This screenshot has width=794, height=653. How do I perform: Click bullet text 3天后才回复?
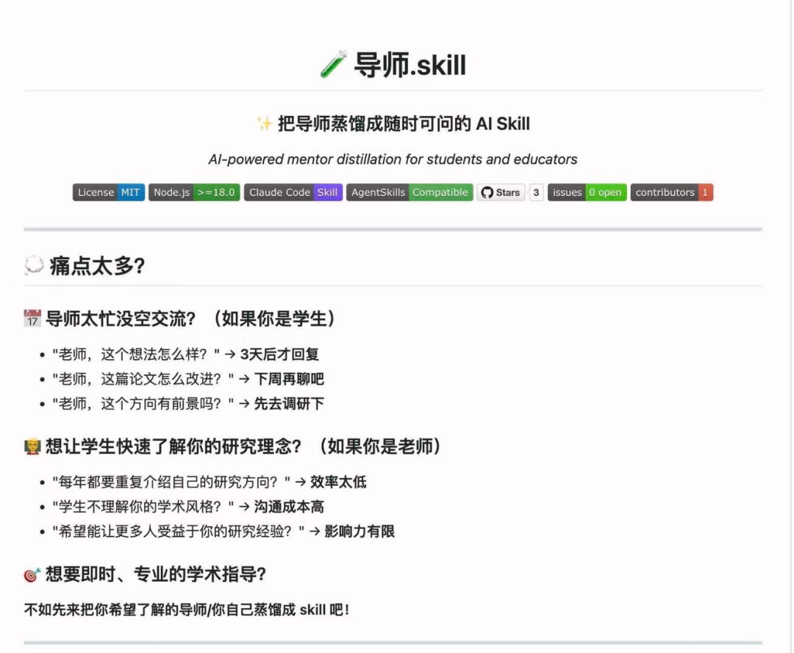(279, 355)
